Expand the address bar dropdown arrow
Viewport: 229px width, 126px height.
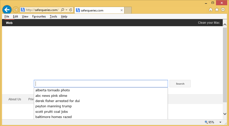(x=66, y=10)
